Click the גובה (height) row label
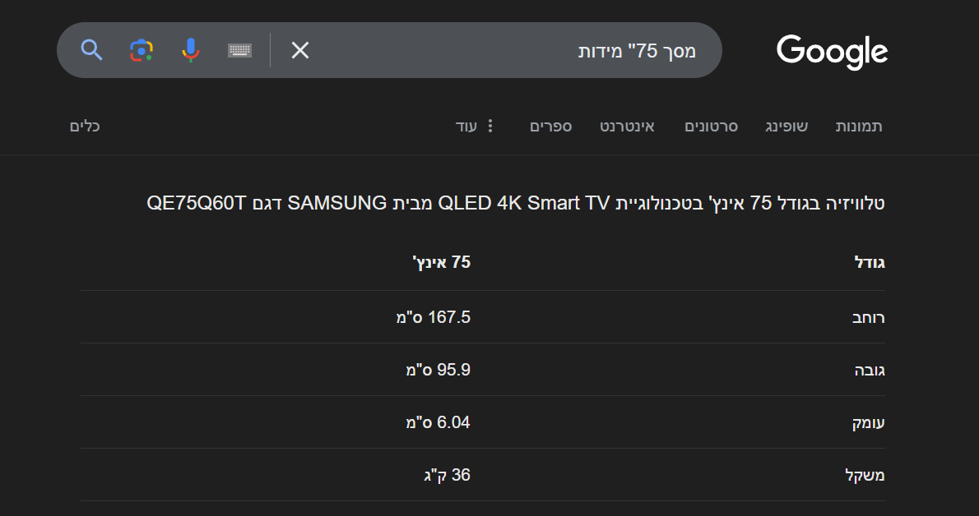 pyautogui.click(x=869, y=370)
